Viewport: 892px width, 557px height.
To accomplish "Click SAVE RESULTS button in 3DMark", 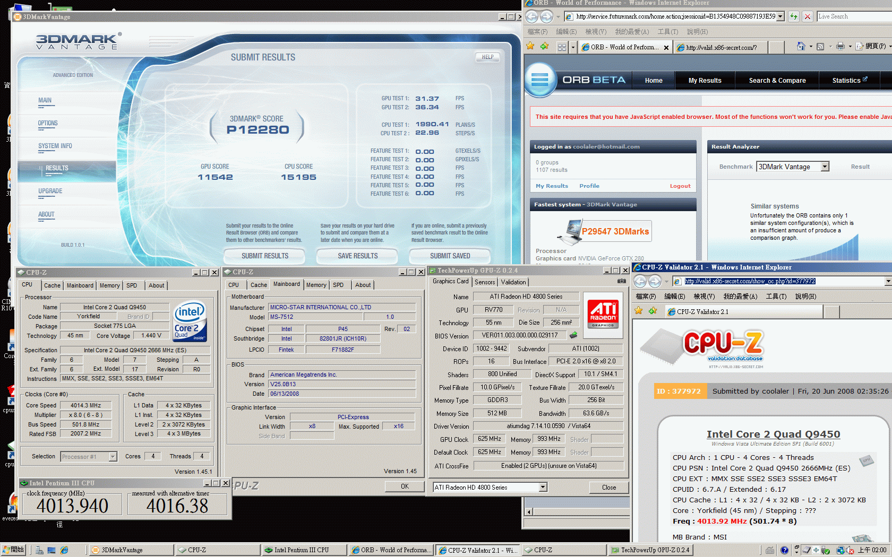I will (357, 256).
